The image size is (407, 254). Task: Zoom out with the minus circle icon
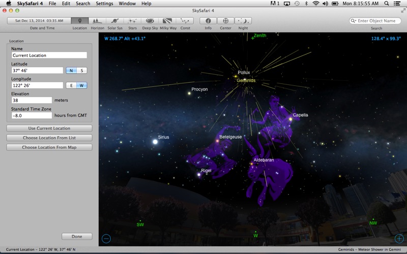pyautogui.click(x=106, y=238)
